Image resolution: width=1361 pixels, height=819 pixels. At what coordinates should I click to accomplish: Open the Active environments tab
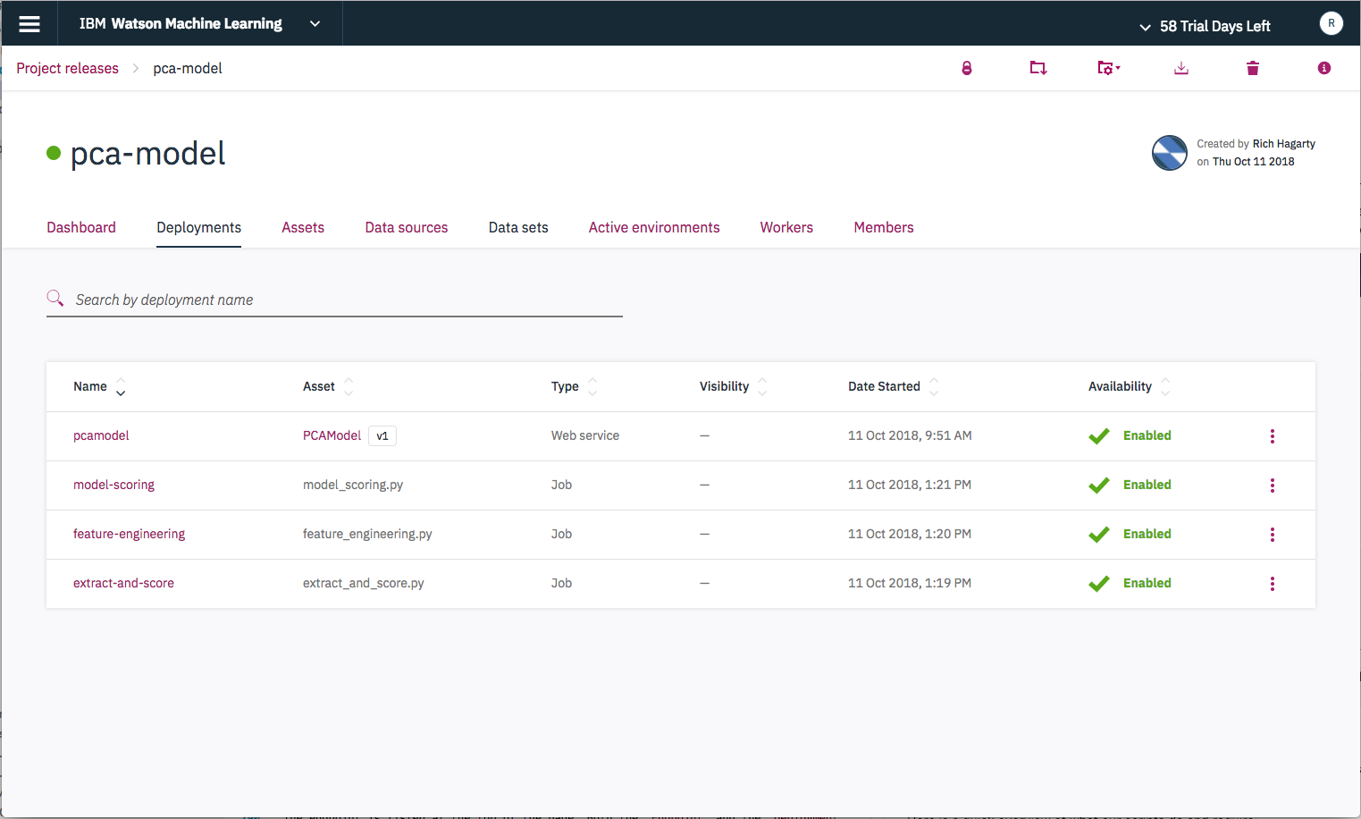(654, 227)
